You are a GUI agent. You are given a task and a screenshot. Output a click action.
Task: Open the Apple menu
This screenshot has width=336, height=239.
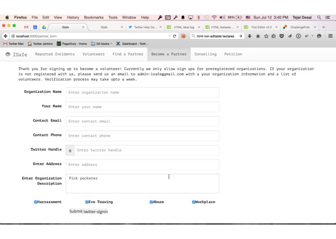(x=7, y=17)
